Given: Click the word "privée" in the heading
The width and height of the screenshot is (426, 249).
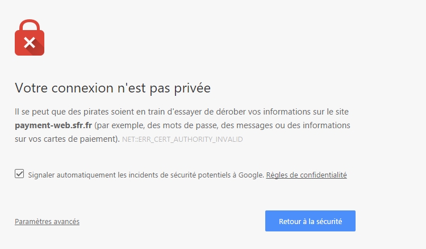Looking at the screenshot, I should click(x=193, y=88).
